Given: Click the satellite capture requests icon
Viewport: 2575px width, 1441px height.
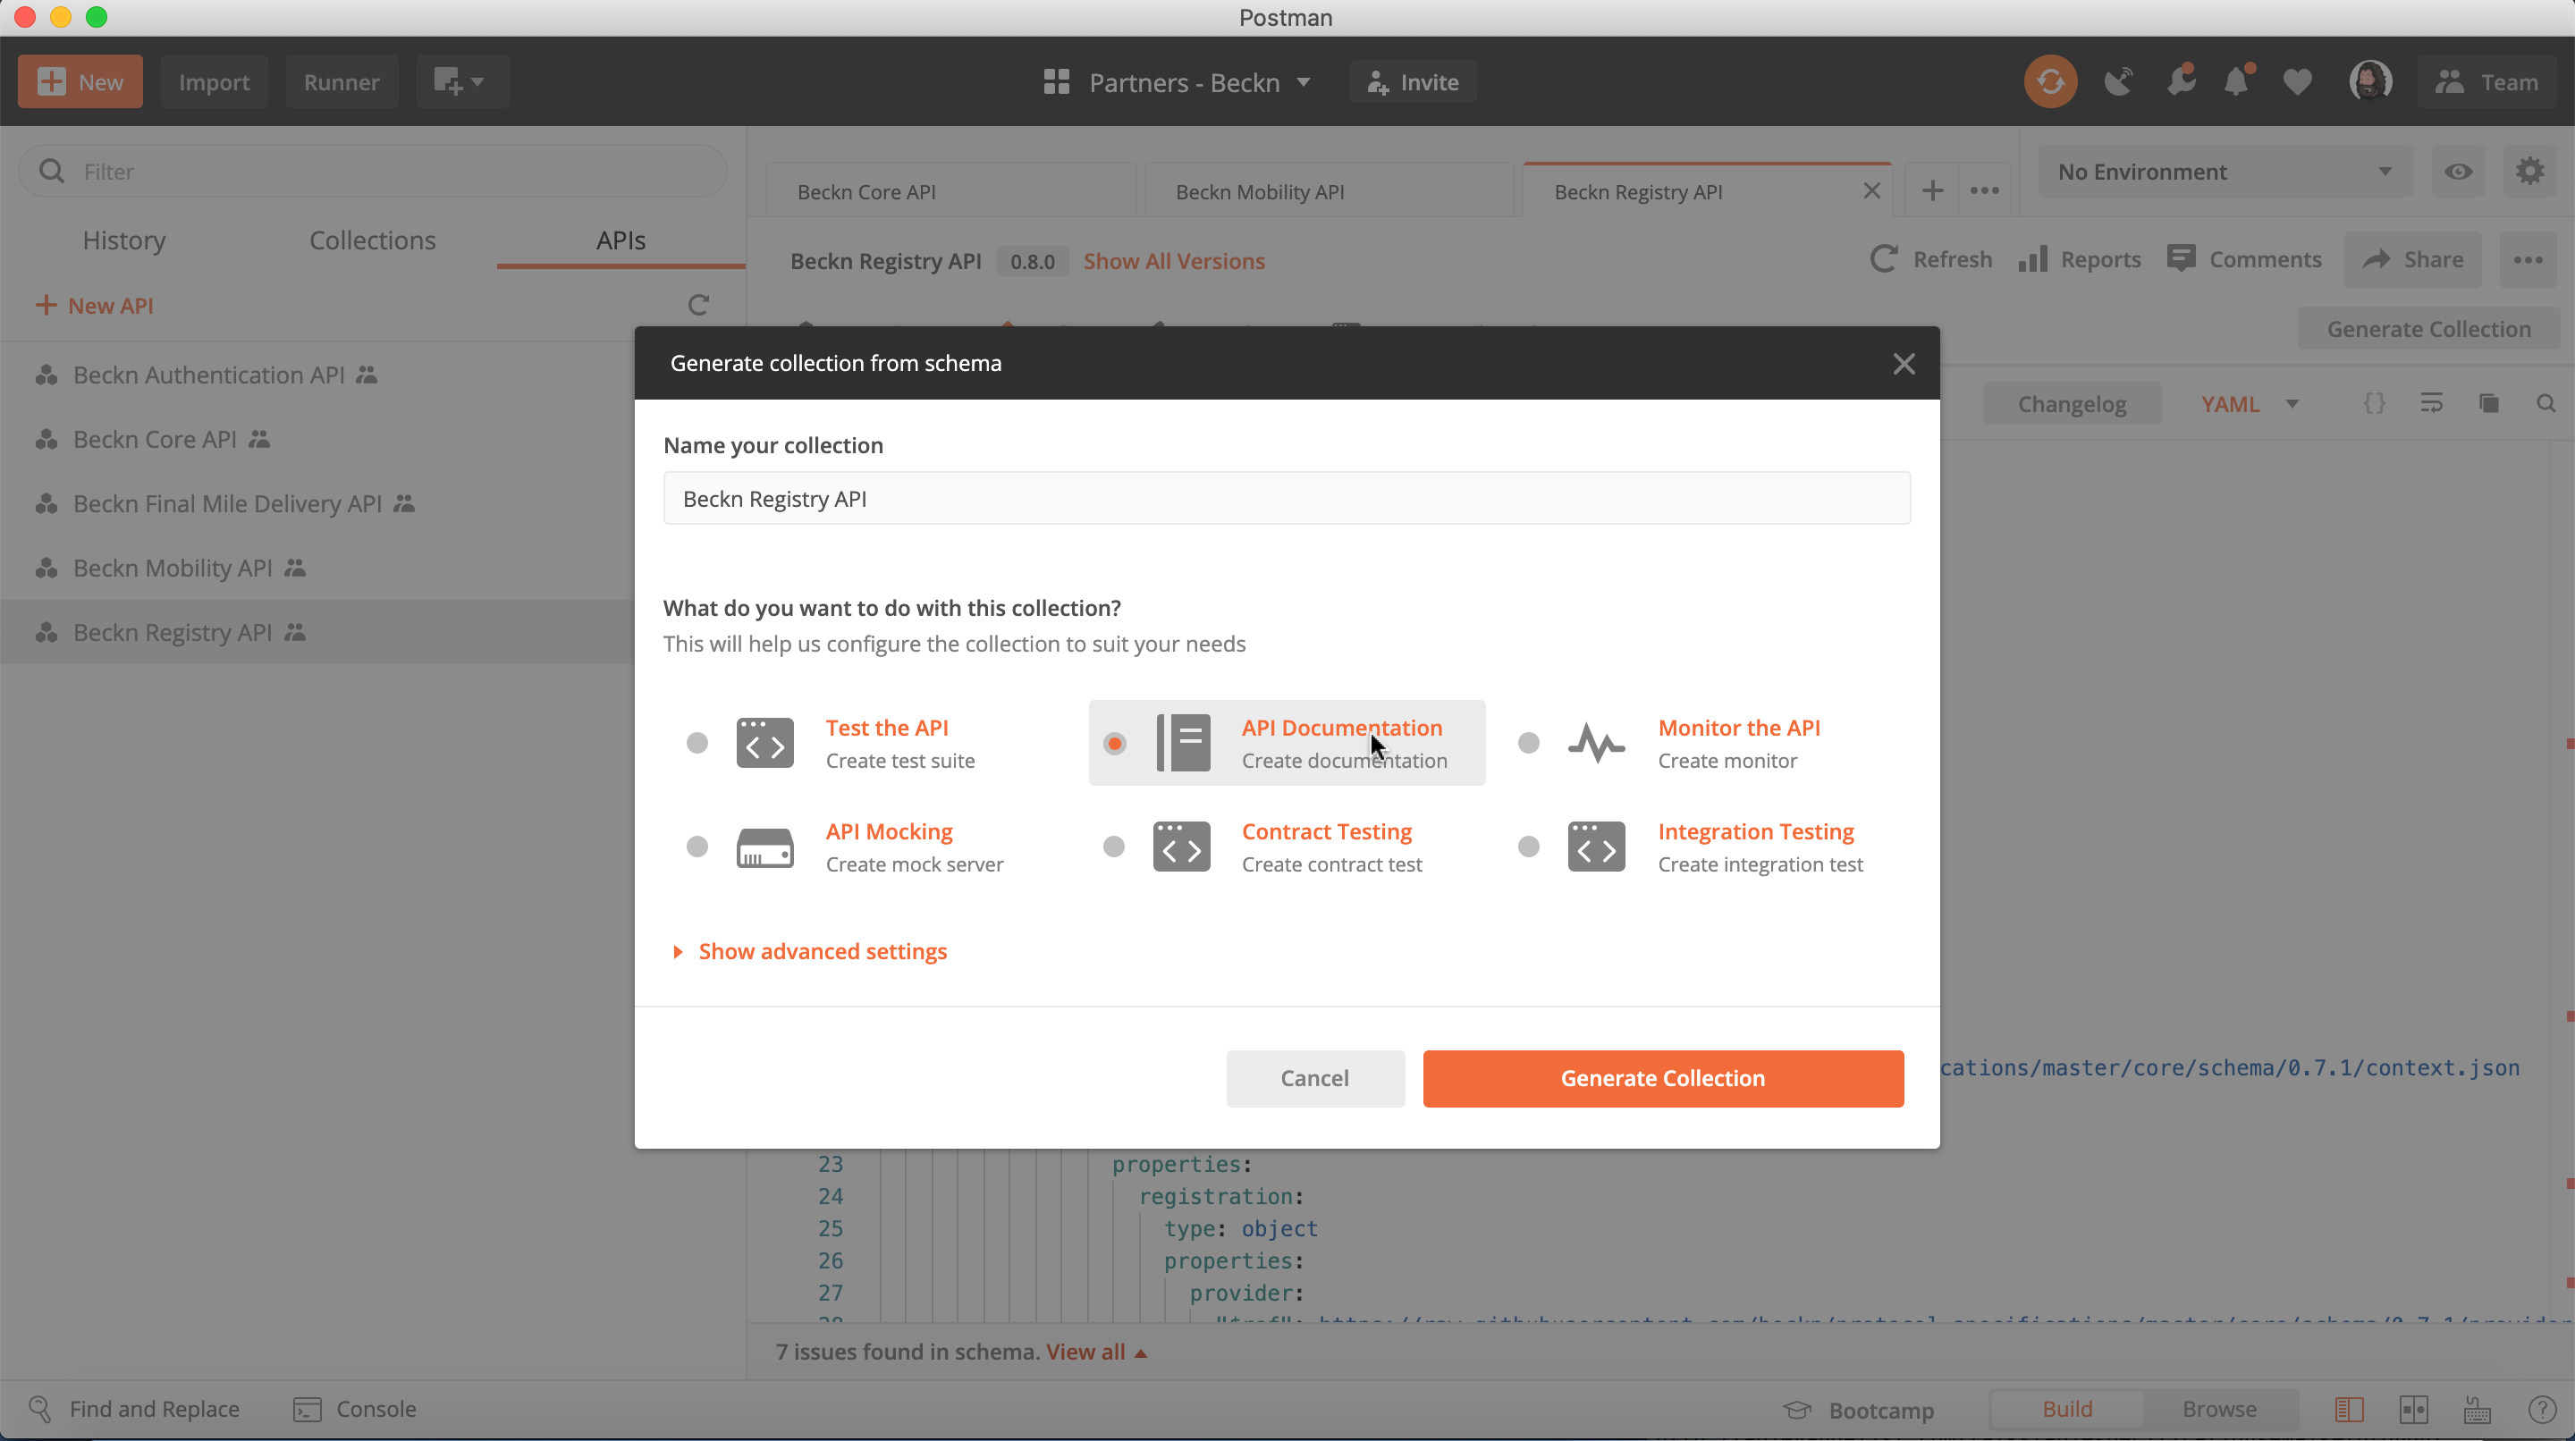Looking at the screenshot, I should tap(2118, 82).
